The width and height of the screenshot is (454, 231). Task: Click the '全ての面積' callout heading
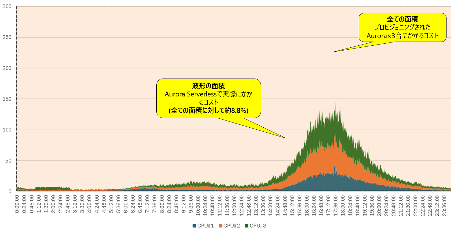[402, 19]
